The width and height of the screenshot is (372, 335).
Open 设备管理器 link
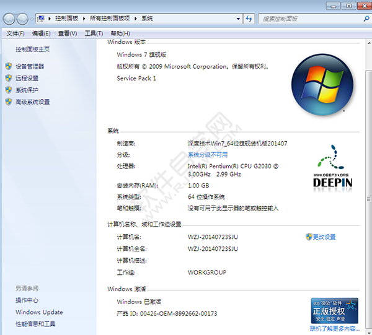[x=30, y=66]
